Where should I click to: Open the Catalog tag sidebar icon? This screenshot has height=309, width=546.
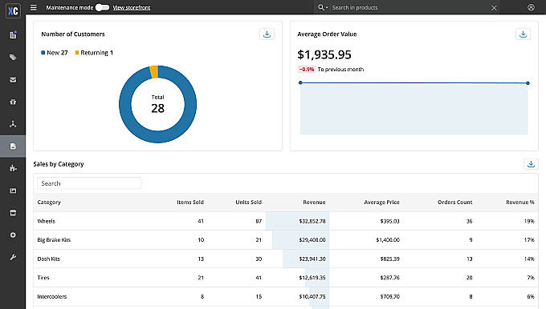[13, 58]
